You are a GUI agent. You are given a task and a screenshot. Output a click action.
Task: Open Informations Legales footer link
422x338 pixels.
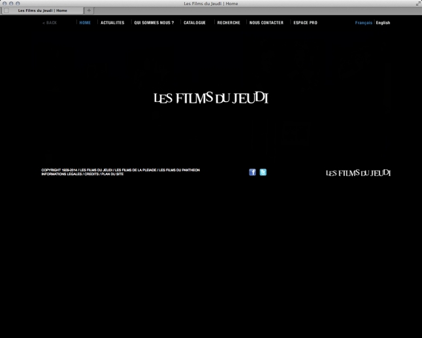tap(61, 175)
